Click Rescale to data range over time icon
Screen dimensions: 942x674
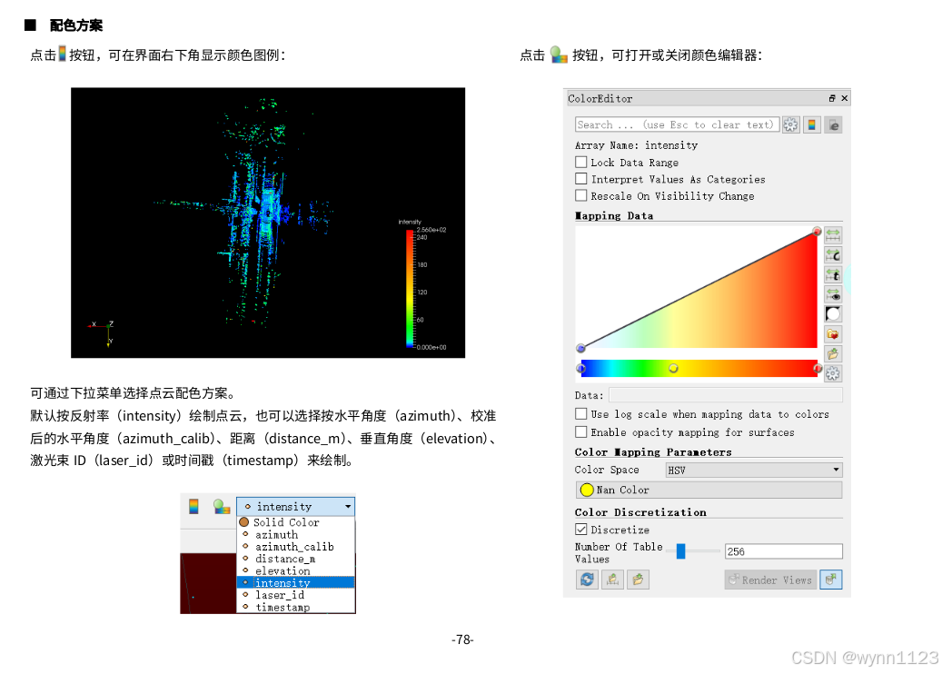pos(833,274)
